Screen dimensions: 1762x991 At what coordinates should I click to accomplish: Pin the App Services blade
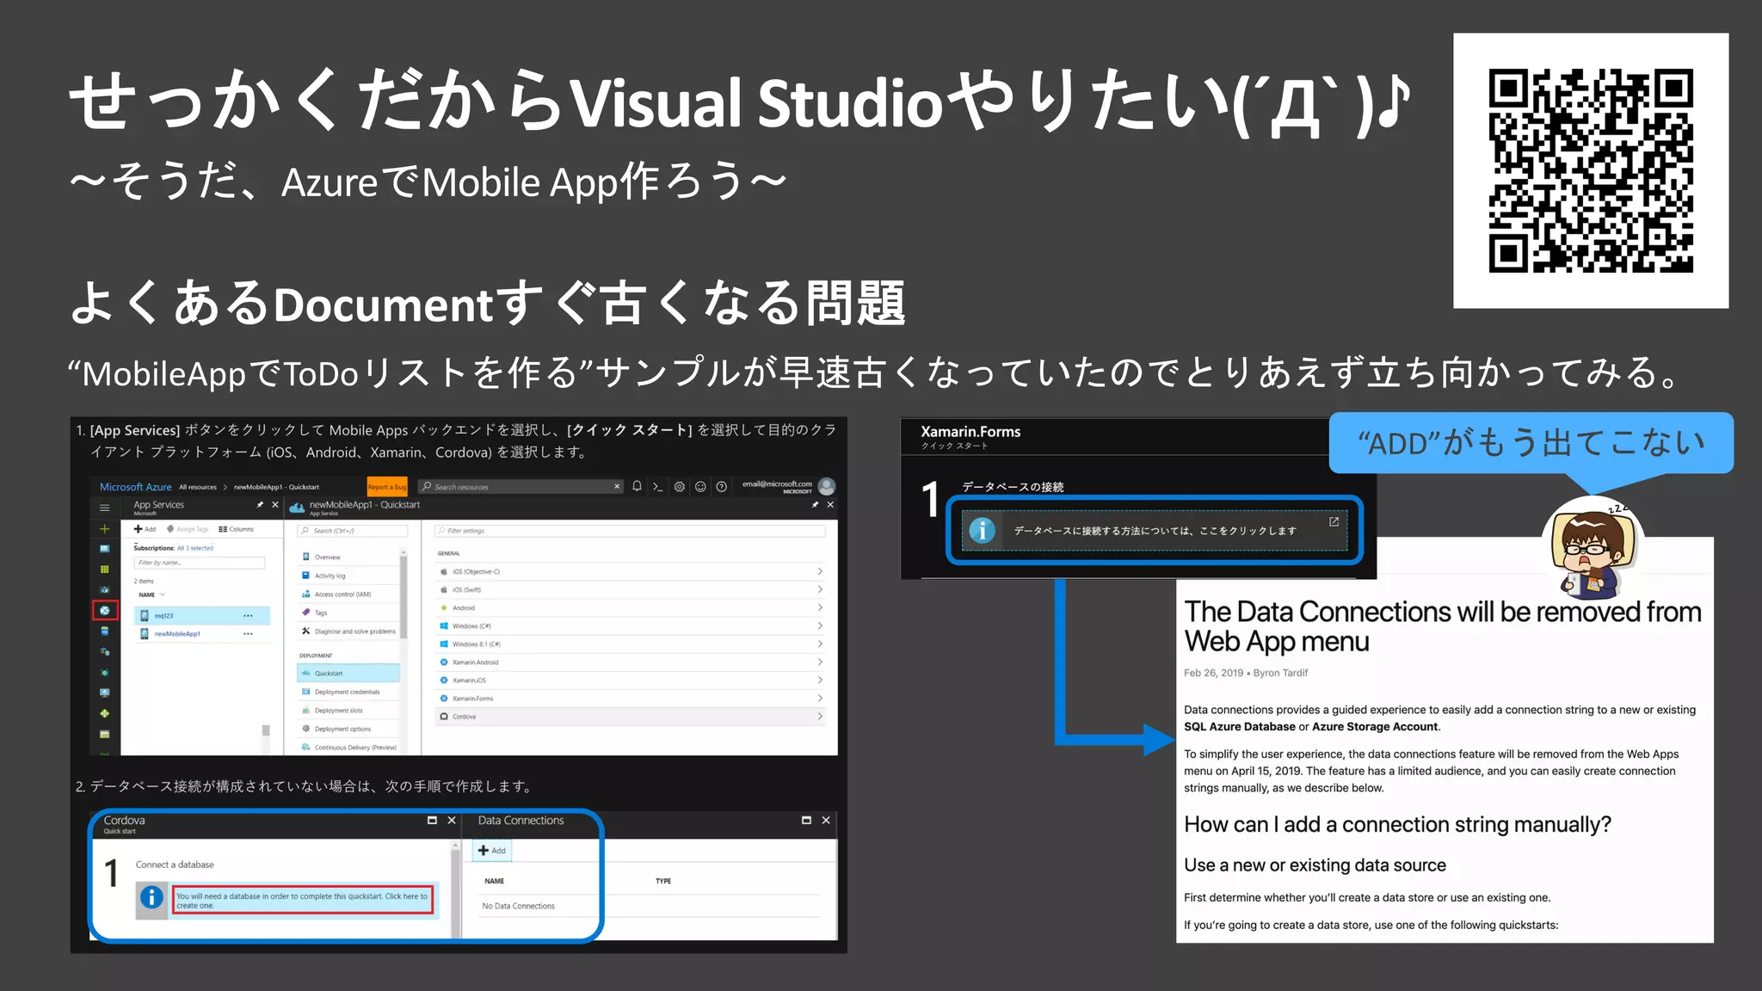pos(259,505)
